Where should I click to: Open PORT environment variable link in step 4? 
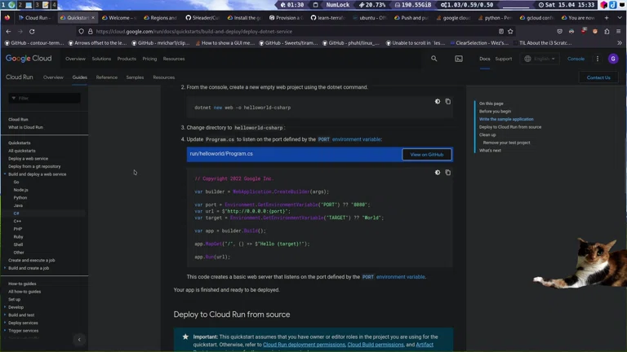349,139
